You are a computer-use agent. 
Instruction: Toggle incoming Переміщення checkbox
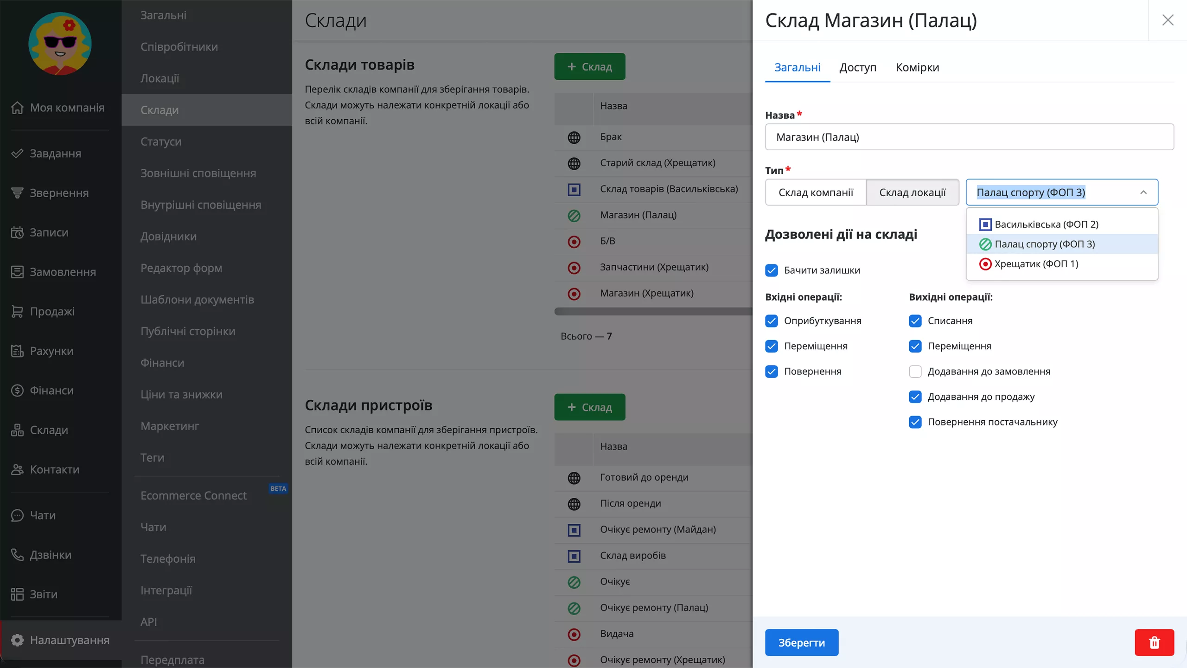772,346
